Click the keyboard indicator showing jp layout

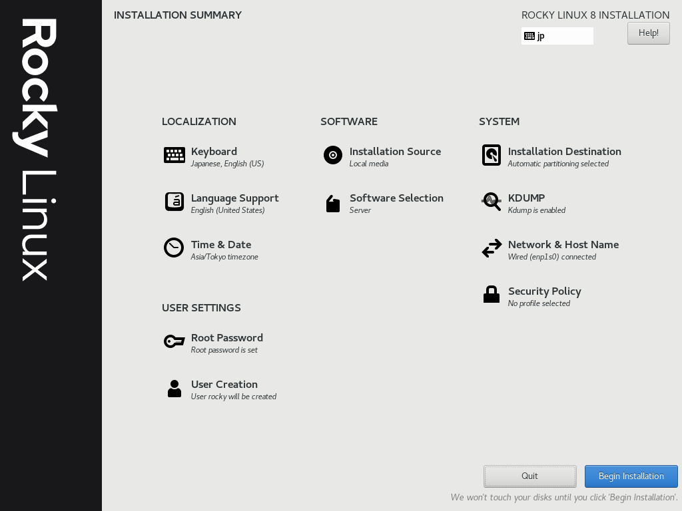[x=557, y=36]
